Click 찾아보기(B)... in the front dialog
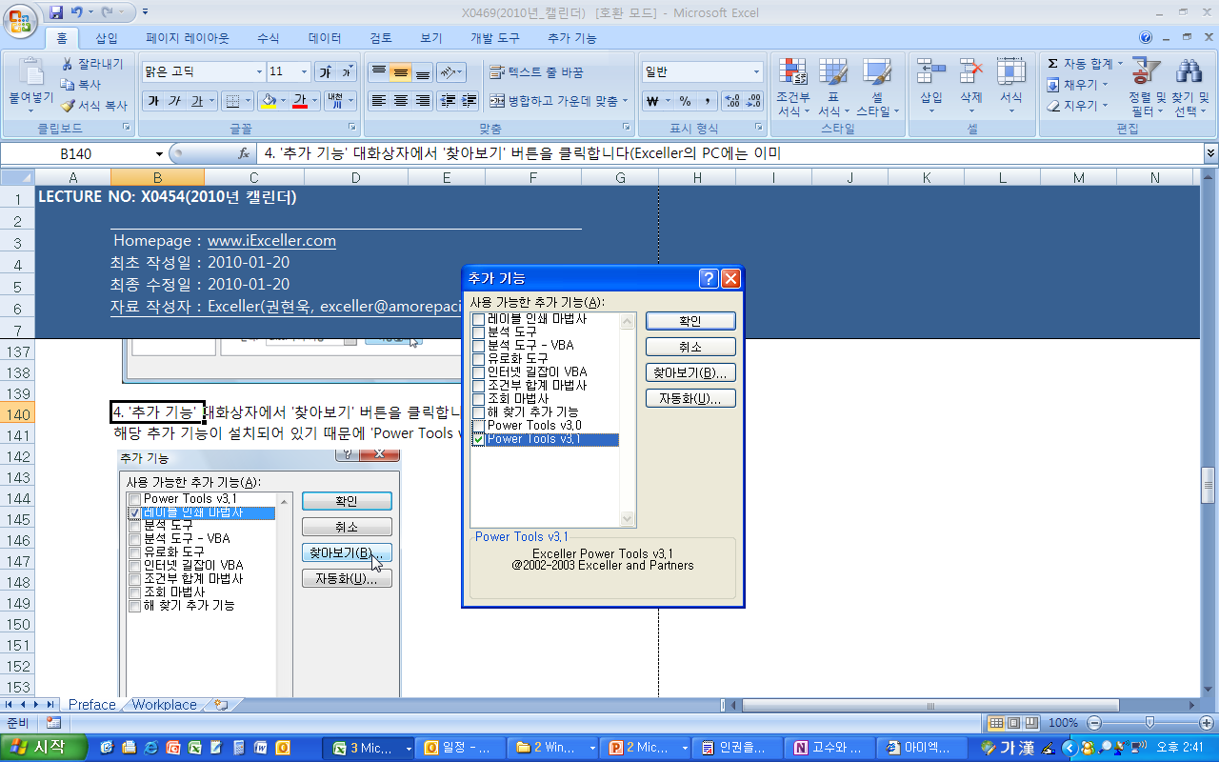 tap(690, 372)
